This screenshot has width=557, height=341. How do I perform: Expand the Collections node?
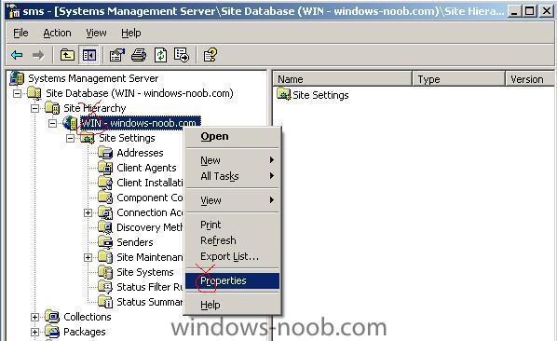click(34, 317)
